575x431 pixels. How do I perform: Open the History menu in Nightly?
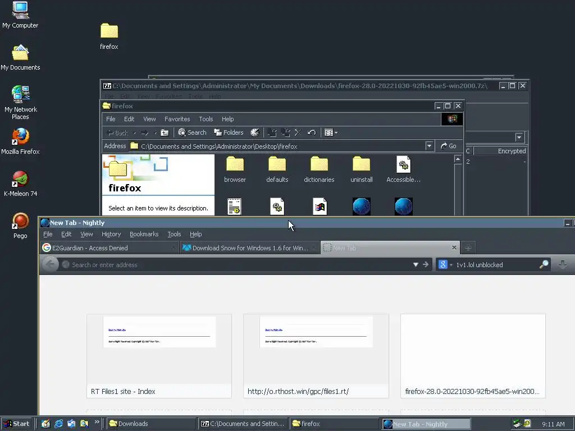[111, 234]
